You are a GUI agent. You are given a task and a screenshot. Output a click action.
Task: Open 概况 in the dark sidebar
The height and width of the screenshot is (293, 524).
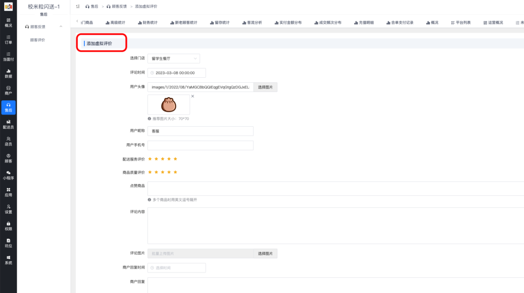(8, 22)
